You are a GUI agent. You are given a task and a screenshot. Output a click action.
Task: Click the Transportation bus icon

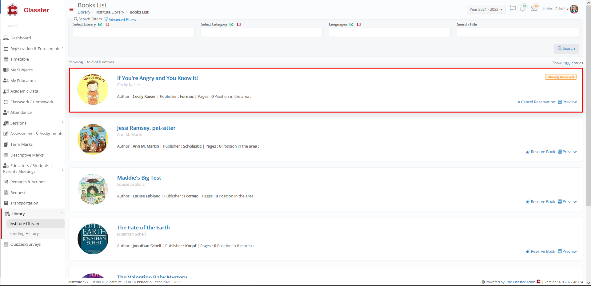click(x=6, y=203)
